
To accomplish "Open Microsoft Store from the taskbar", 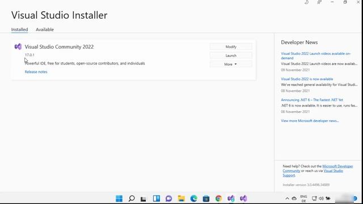I will point(206,198).
